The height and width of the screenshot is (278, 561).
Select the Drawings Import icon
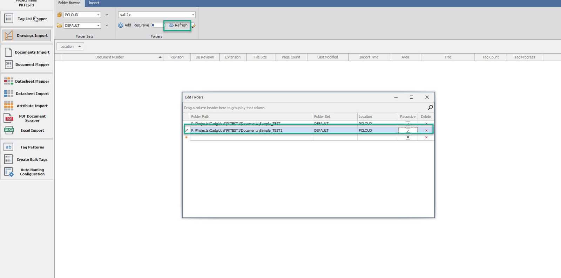[9, 35]
